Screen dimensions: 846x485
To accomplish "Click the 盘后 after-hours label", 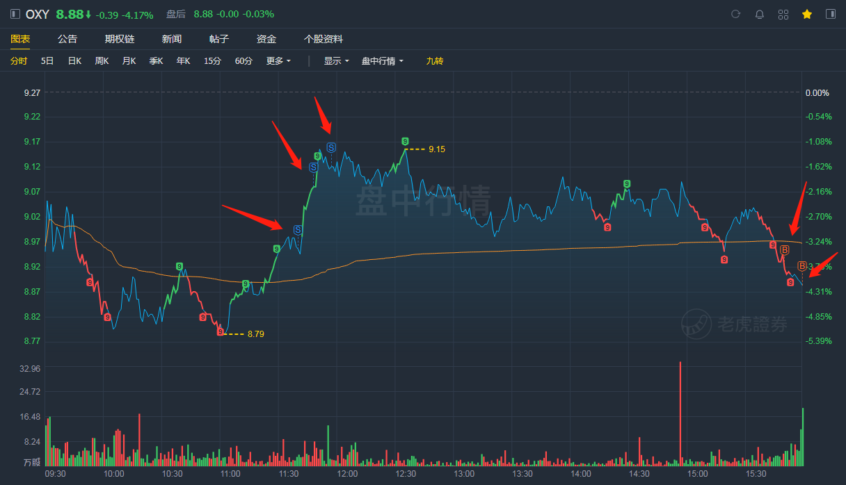I will [176, 14].
